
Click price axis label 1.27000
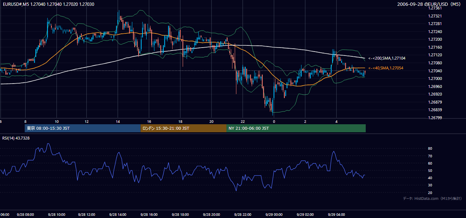[x=435, y=78]
